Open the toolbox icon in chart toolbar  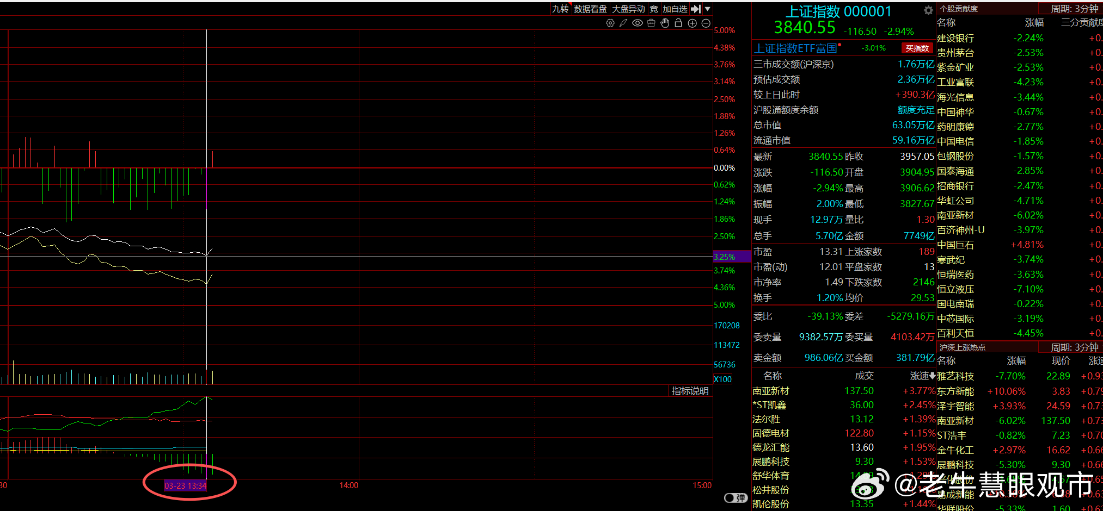tap(651, 23)
